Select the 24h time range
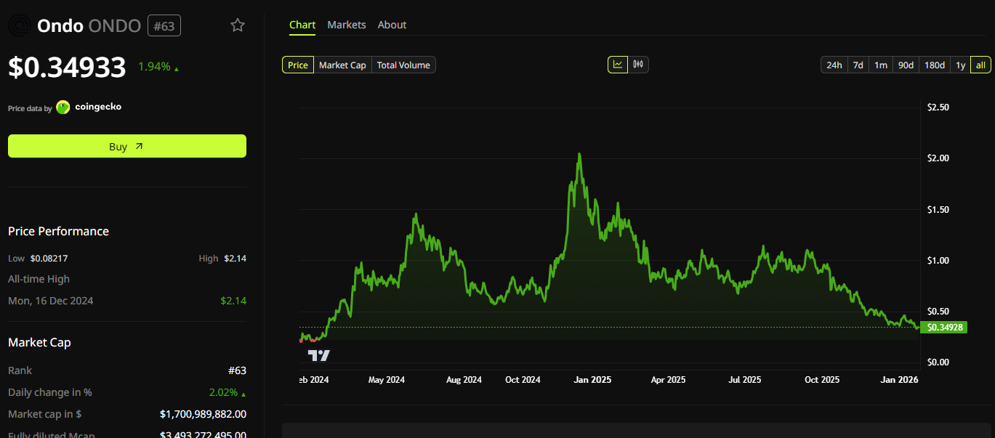The height and width of the screenshot is (438, 995). [x=834, y=65]
